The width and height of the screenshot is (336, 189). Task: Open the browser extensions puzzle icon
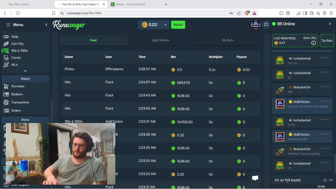pos(281,13)
